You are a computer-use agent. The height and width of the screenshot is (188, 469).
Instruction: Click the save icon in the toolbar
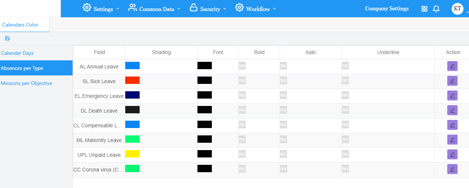tap(7, 38)
